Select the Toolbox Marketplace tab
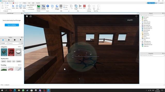This screenshot has width=165, height=92. pyautogui.click(x=3, y=40)
